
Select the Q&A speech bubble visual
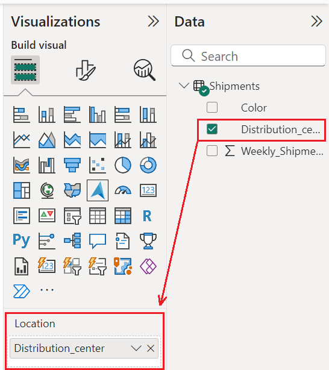click(98, 240)
